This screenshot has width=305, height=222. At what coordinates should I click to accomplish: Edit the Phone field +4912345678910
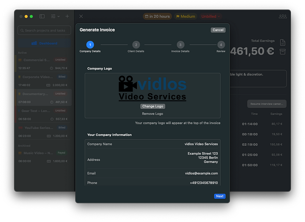[204, 183]
